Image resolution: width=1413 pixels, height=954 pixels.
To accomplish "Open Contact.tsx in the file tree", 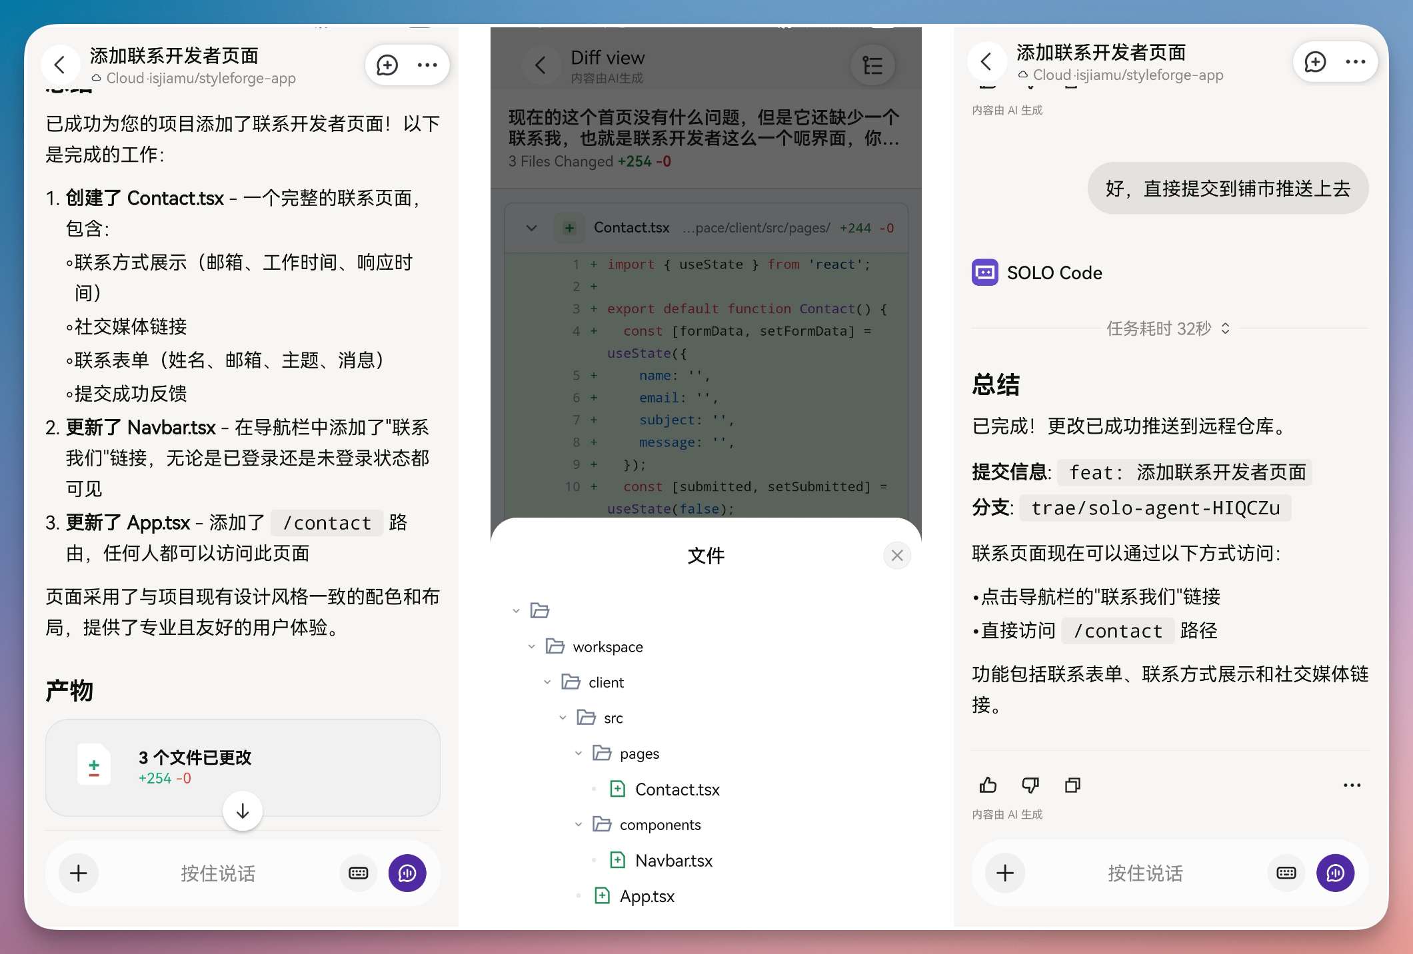I will [x=677, y=789].
